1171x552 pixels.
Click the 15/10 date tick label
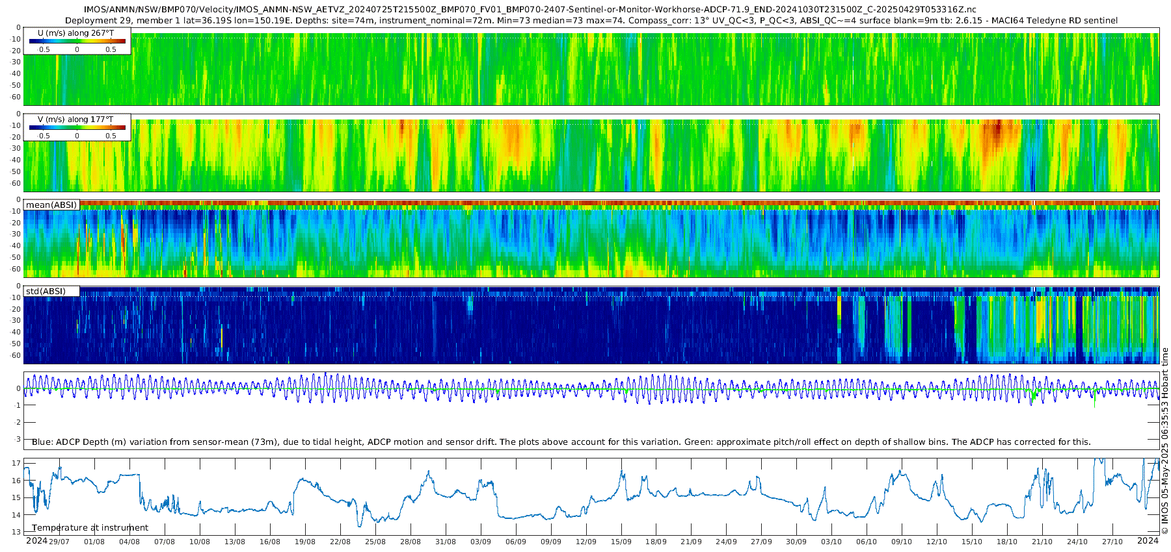pyautogui.click(x=972, y=542)
